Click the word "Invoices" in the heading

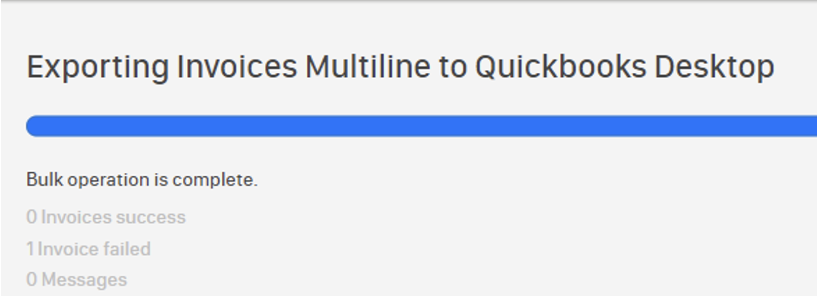236,67
